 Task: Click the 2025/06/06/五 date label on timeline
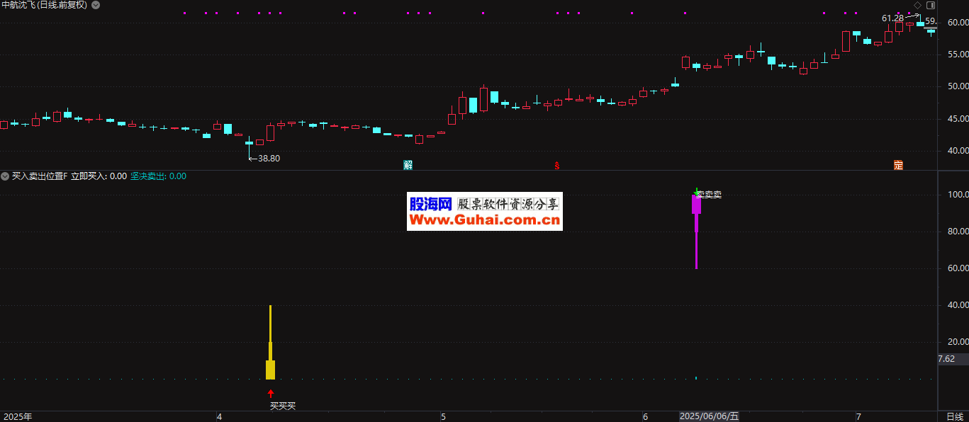(x=709, y=416)
